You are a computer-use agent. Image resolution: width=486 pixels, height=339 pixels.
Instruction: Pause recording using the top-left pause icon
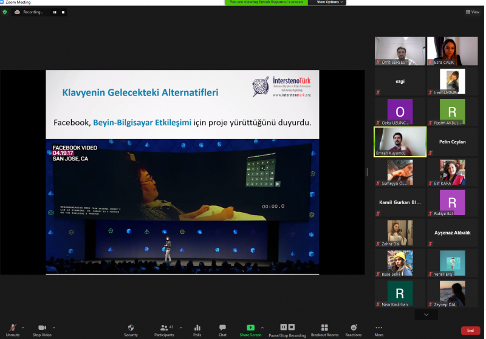click(55, 12)
